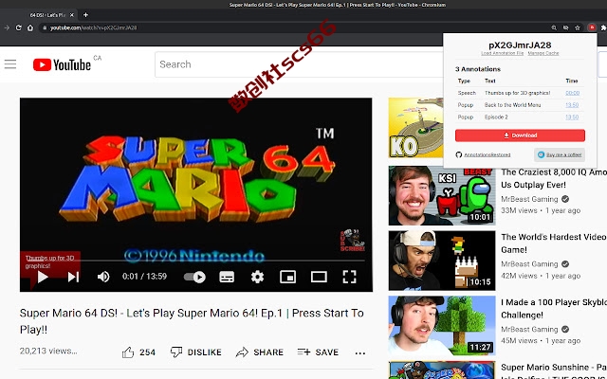Jump to time of 'Episode 2' annotation

coord(572,117)
